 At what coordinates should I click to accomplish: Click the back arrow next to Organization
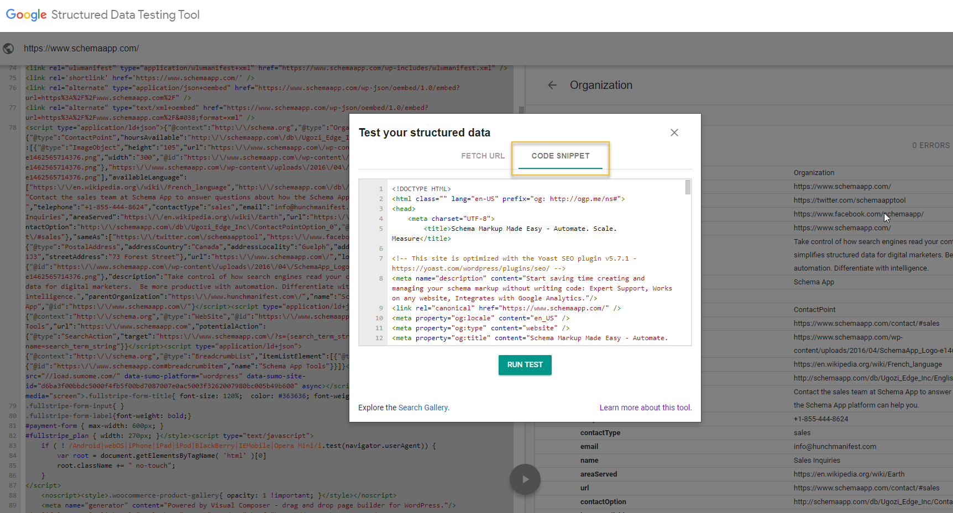(552, 85)
